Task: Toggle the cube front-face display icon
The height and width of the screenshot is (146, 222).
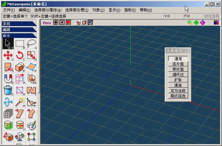Action: point(84,22)
